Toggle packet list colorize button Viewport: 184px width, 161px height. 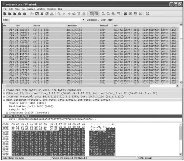91,14
